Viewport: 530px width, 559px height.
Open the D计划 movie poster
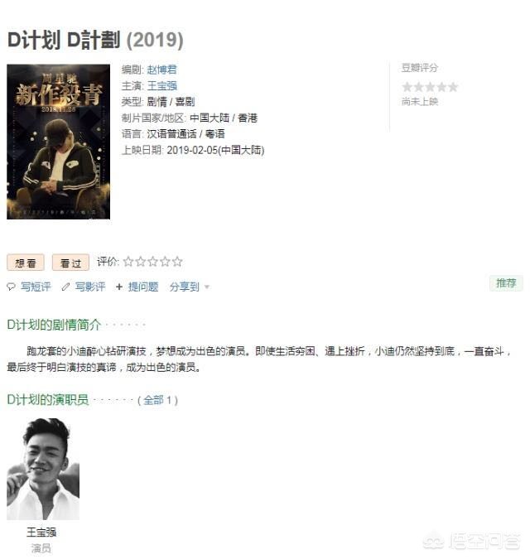(59, 142)
